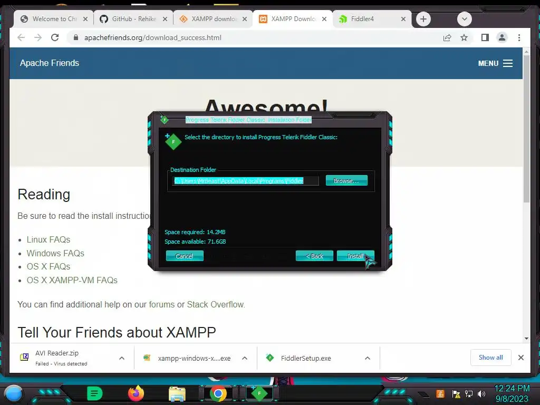Image resolution: width=540 pixels, height=405 pixels.
Task: Bookmark this page with star
Action: pyautogui.click(x=464, y=37)
